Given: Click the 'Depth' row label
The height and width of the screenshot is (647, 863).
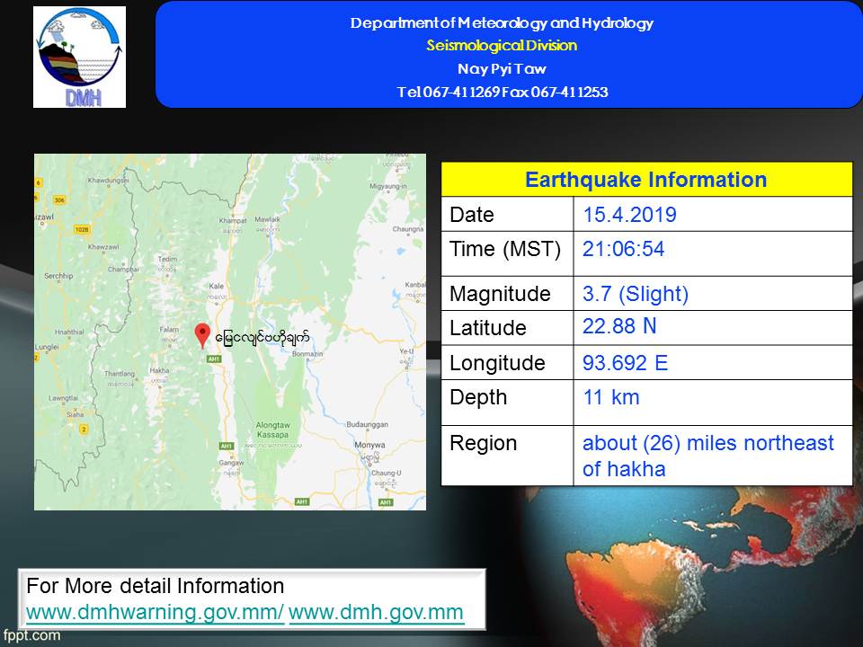Looking at the screenshot, I should (477, 397).
